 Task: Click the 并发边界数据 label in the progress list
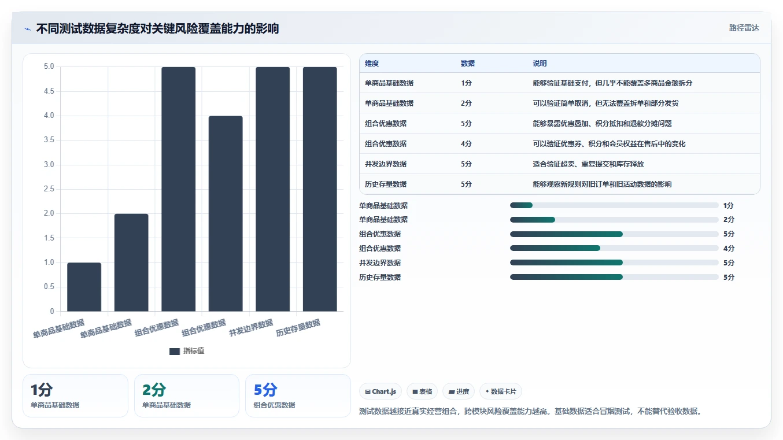click(x=380, y=263)
